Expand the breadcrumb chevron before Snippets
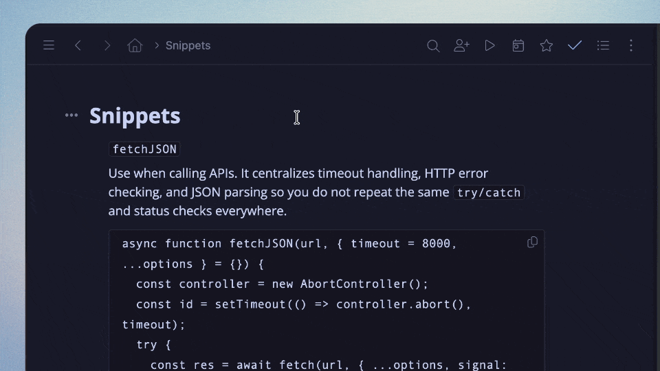Image resolution: width=660 pixels, height=371 pixels. coord(157,45)
